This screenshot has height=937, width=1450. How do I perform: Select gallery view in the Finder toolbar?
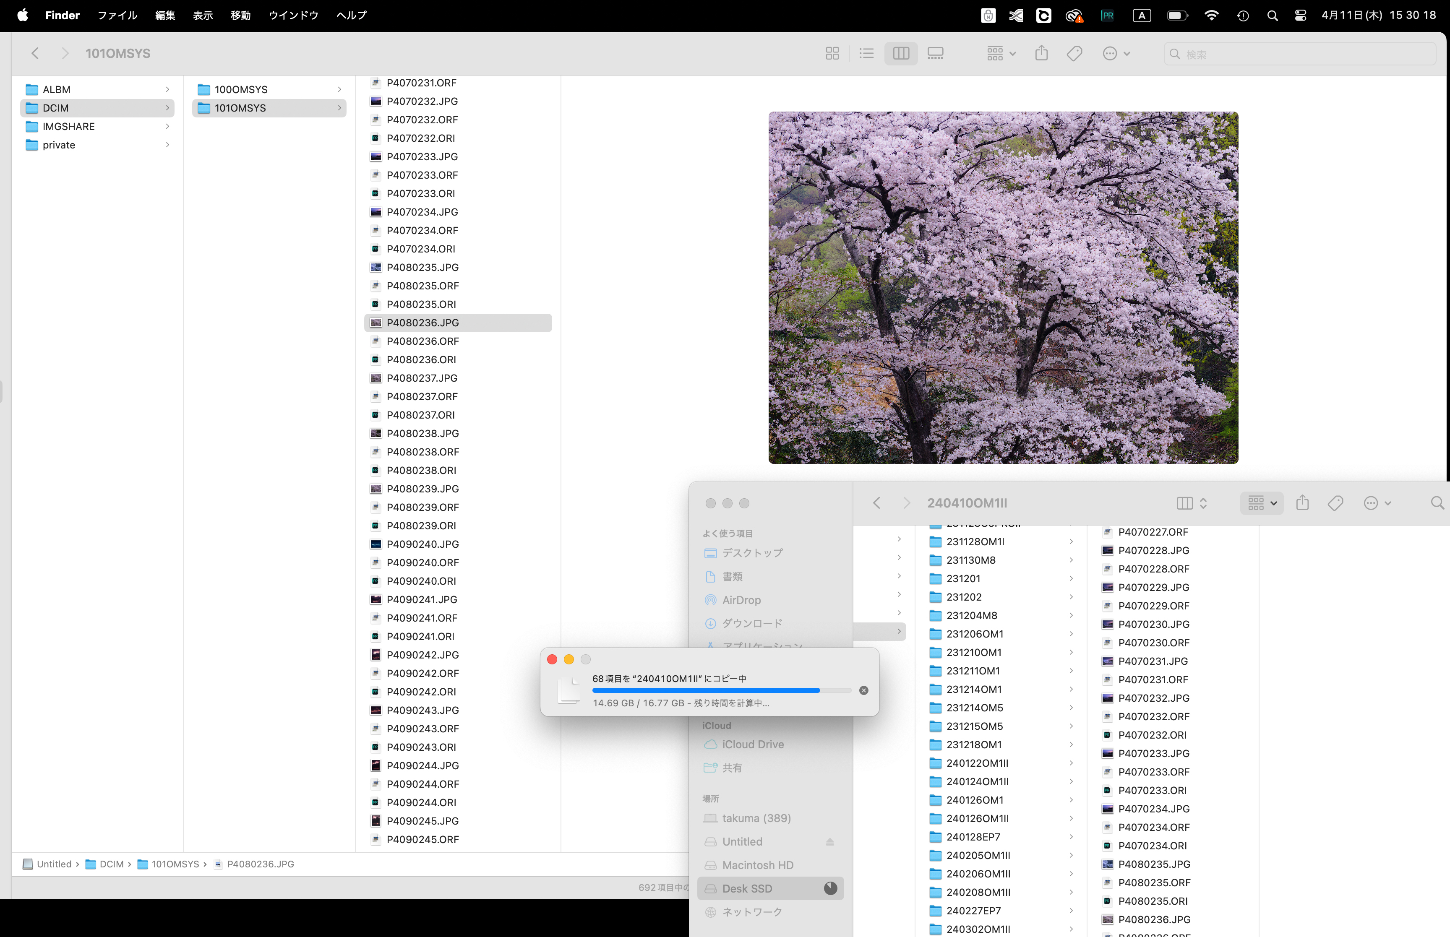935,53
